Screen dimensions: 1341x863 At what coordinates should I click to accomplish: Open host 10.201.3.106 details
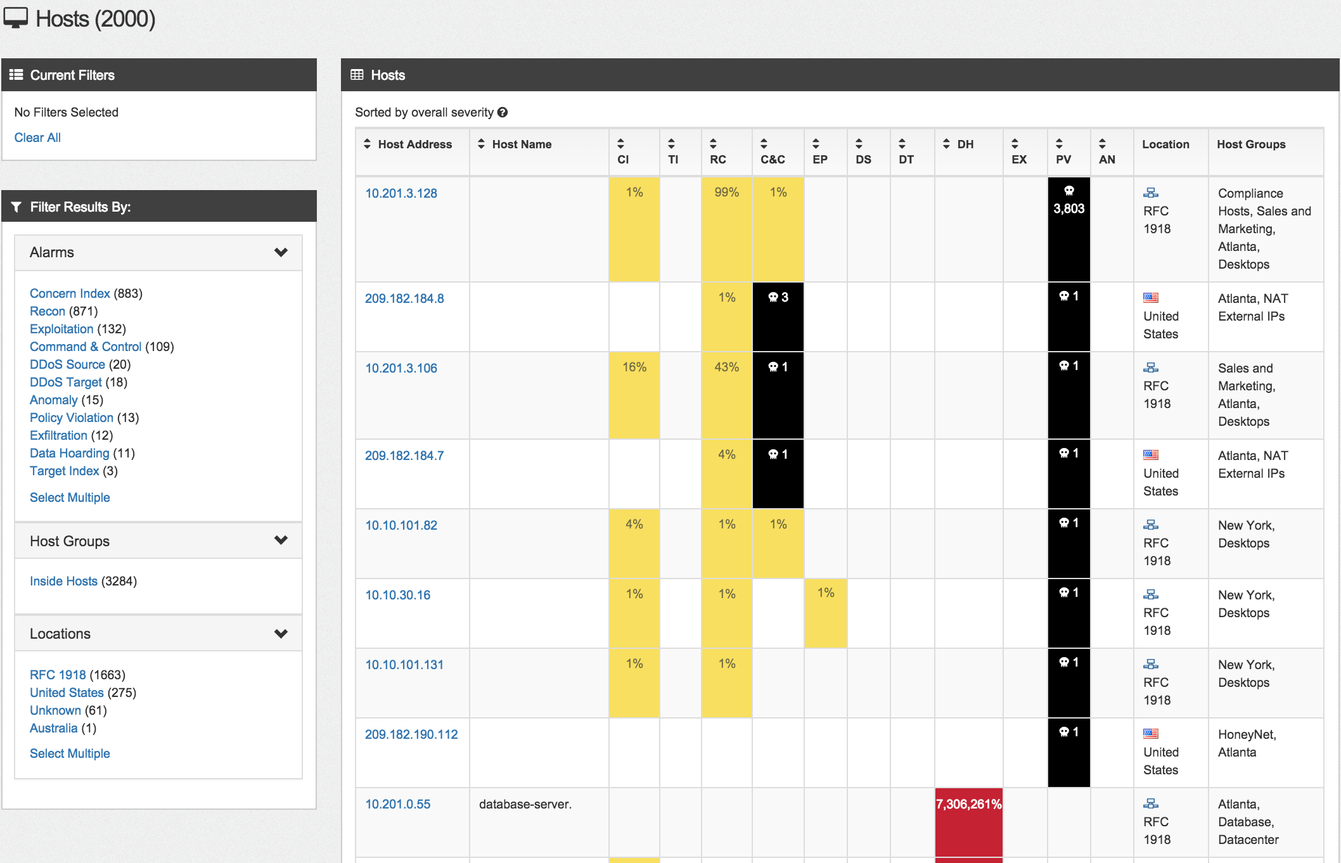point(401,368)
